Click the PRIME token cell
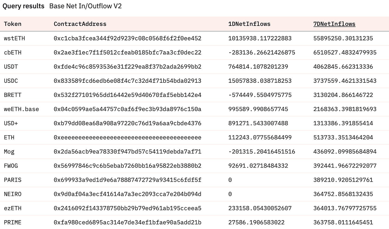This screenshot has width=389, height=229. [13, 222]
